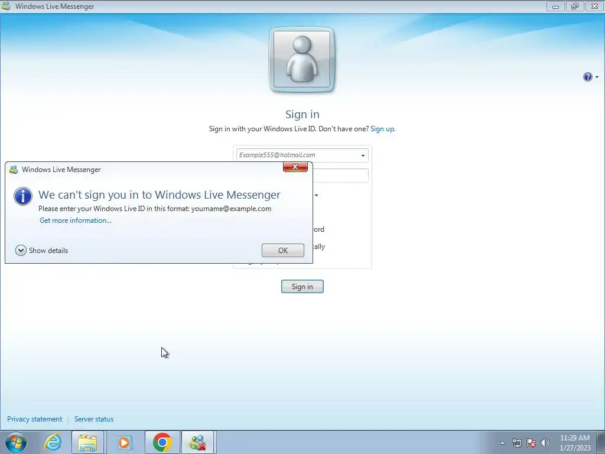Click the volume speaker tray icon
Screen dimensions: 605x454
click(x=545, y=443)
